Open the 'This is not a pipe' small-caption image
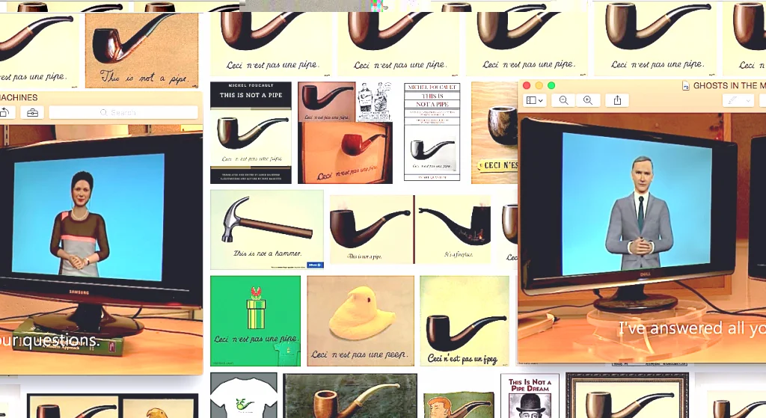The image size is (766, 418). 371,230
